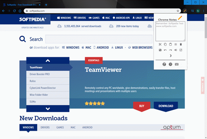This screenshot has width=207, height=139.
Task: Follow the ANDROID download apps link
Action: [101, 48]
